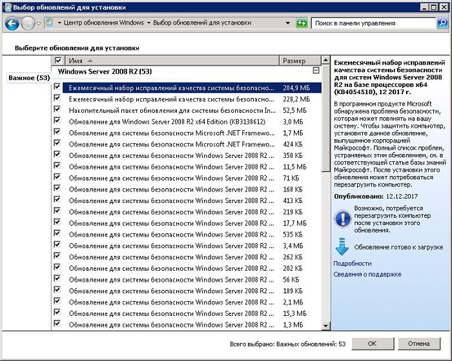Screen dimensions: 452x361
Task: Confirm selection with the OK button
Action: [372, 344]
